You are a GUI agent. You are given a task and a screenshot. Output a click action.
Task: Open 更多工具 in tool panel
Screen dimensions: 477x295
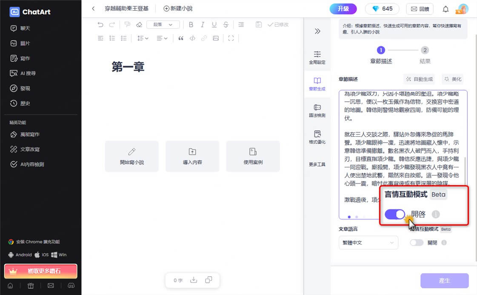click(x=317, y=164)
